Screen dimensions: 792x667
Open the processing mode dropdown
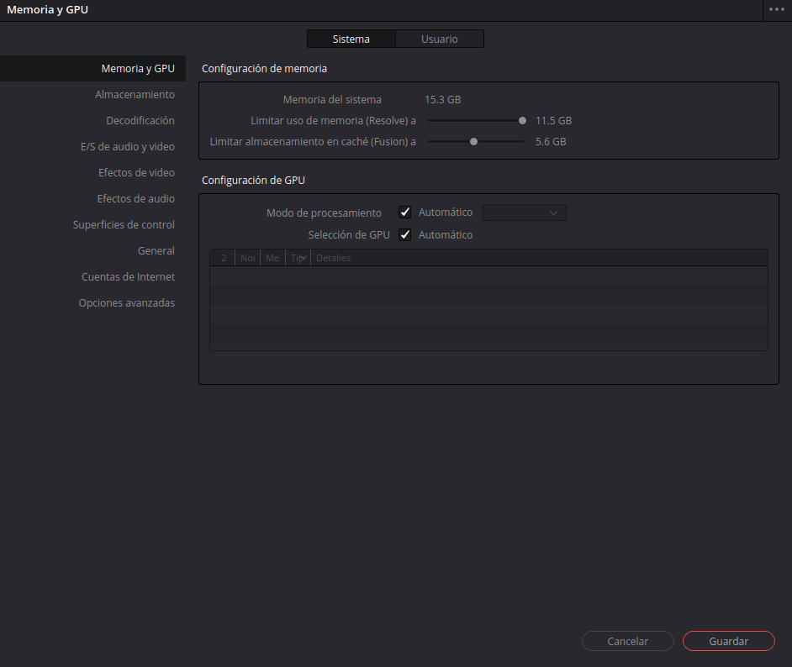525,213
